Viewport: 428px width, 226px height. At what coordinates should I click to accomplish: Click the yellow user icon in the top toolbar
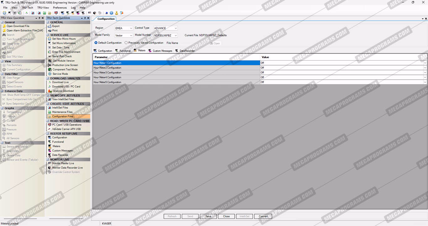coord(117,13)
